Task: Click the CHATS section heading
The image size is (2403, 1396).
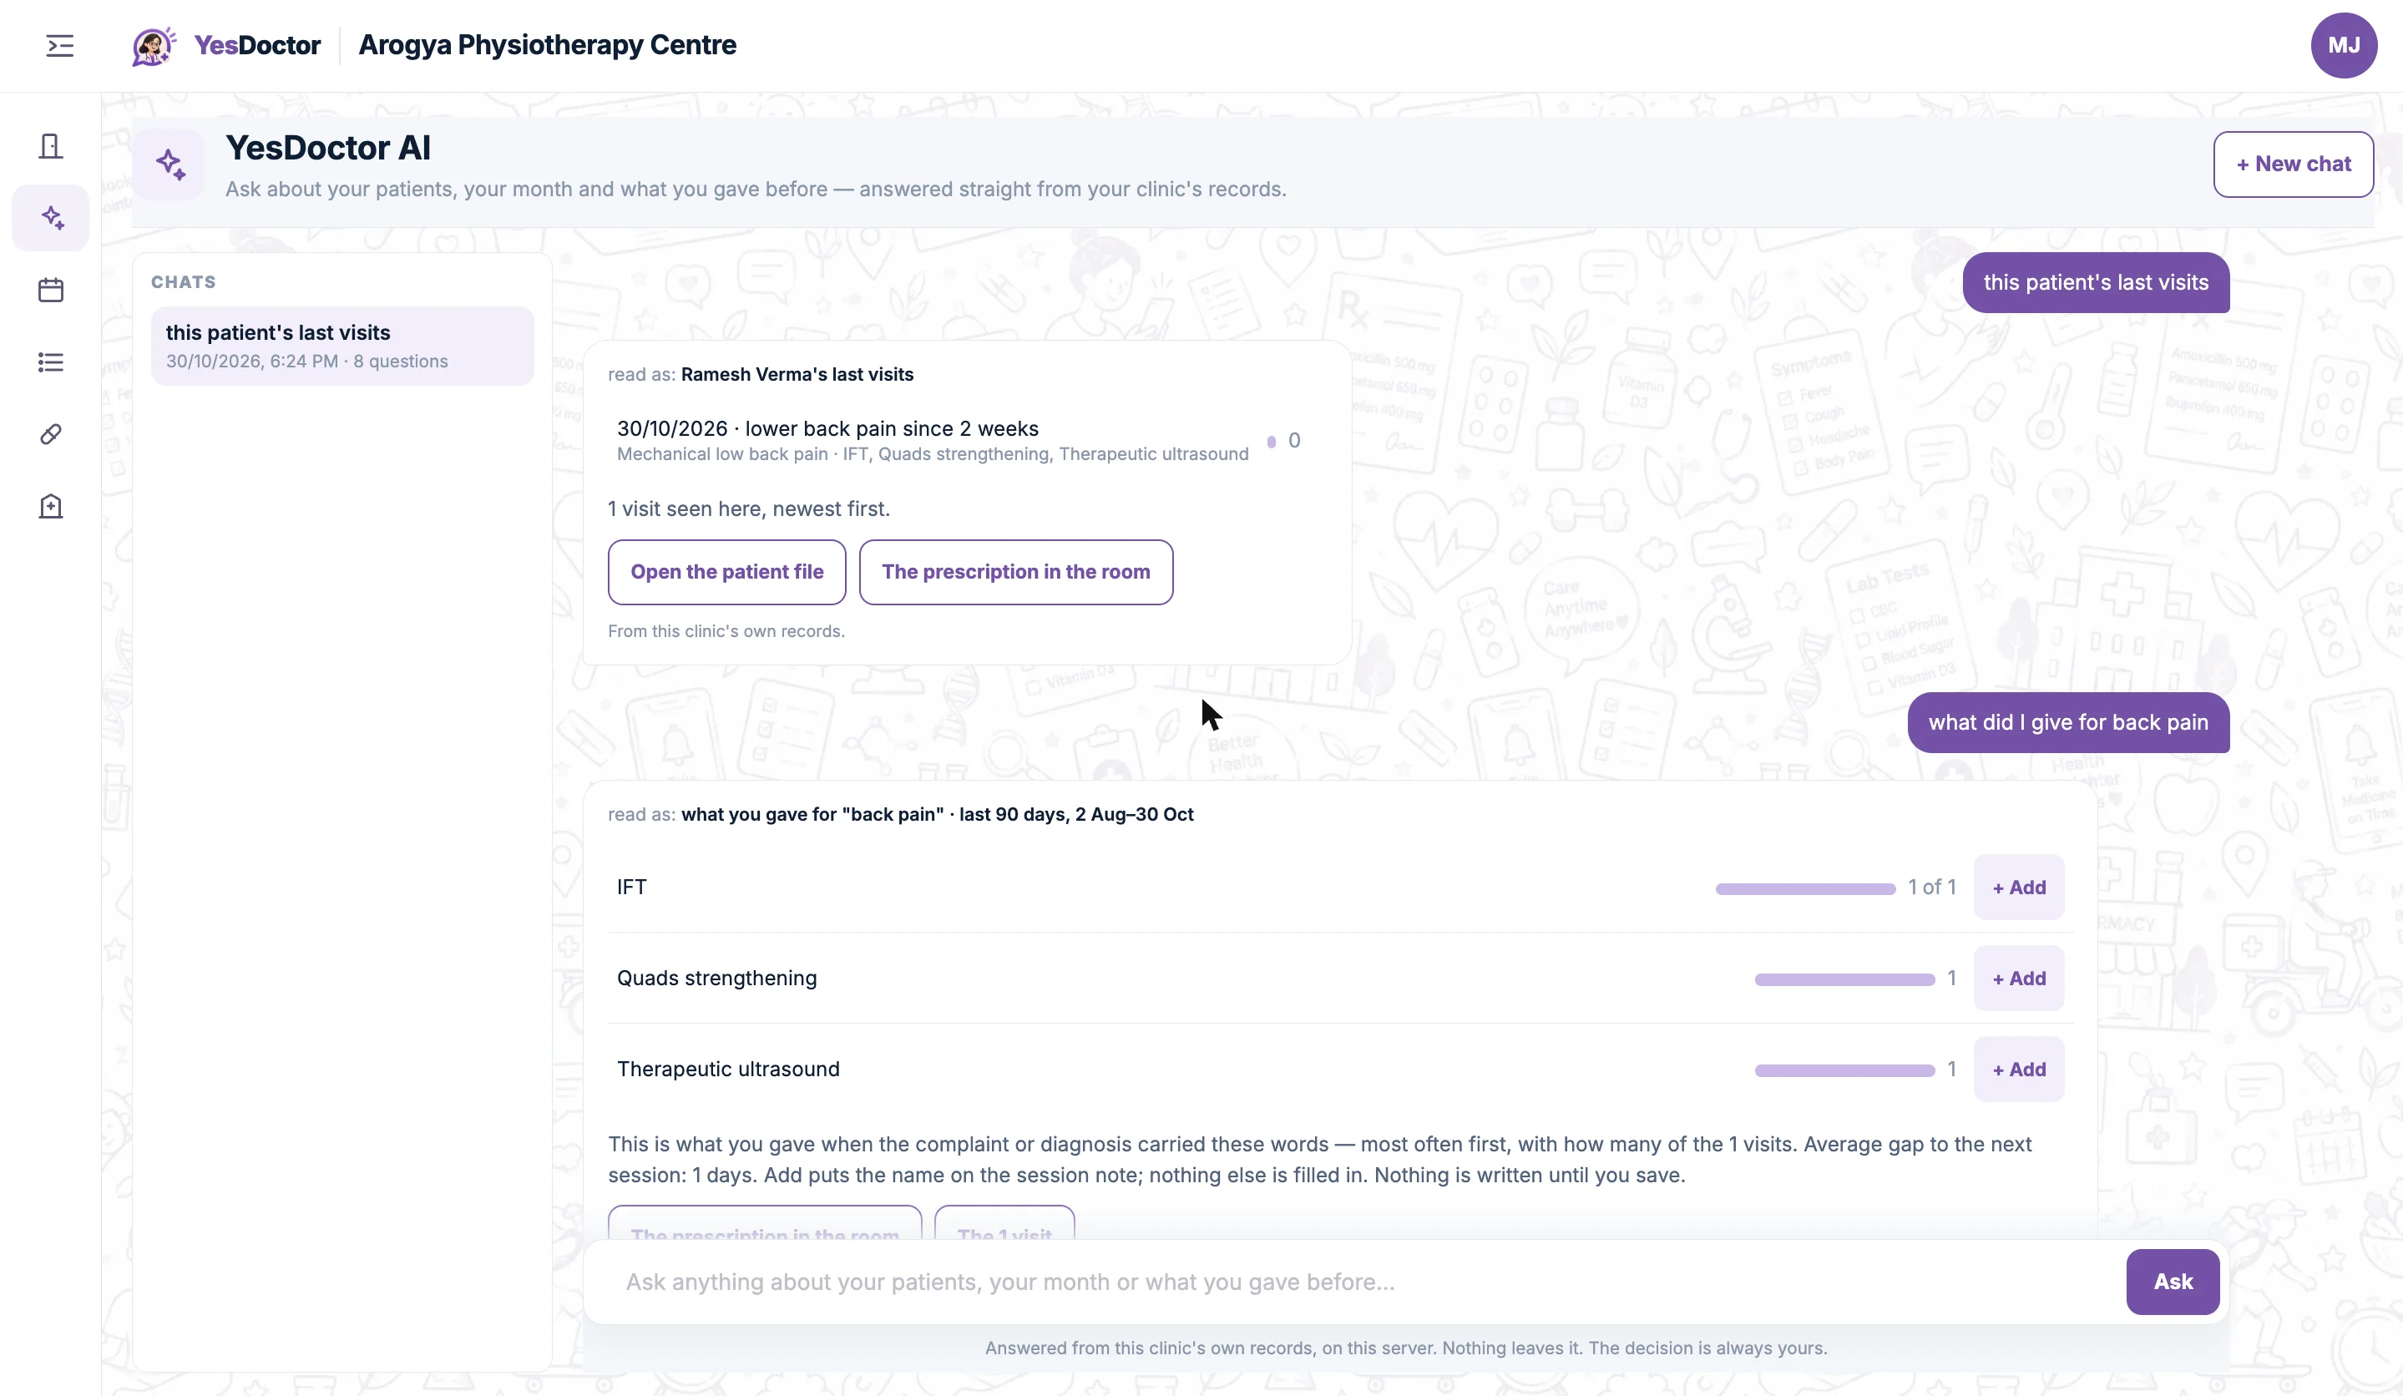Action: (x=183, y=282)
